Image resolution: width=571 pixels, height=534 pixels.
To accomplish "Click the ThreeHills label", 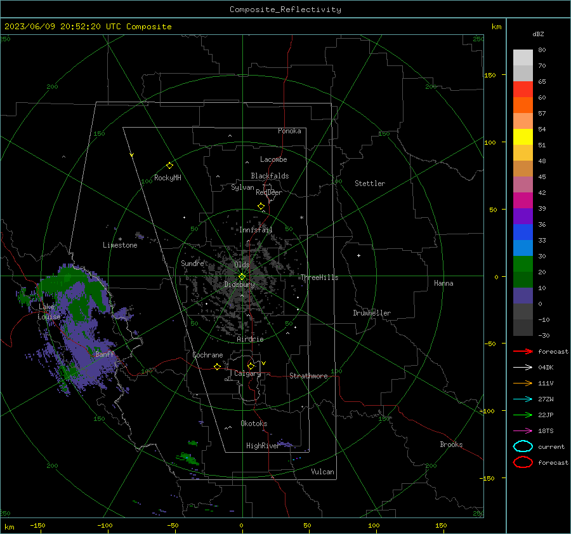I will pyautogui.click(x=319, y=277).
